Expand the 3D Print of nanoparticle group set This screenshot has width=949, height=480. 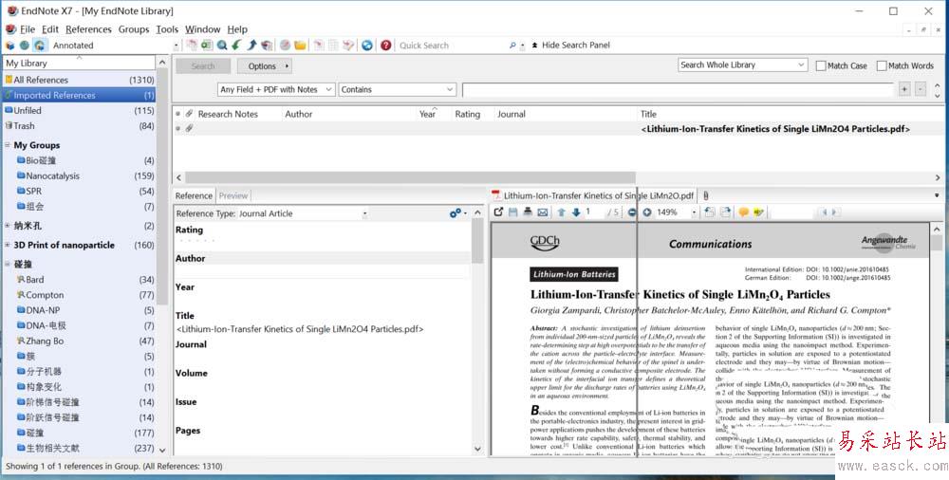pos(8,245)
